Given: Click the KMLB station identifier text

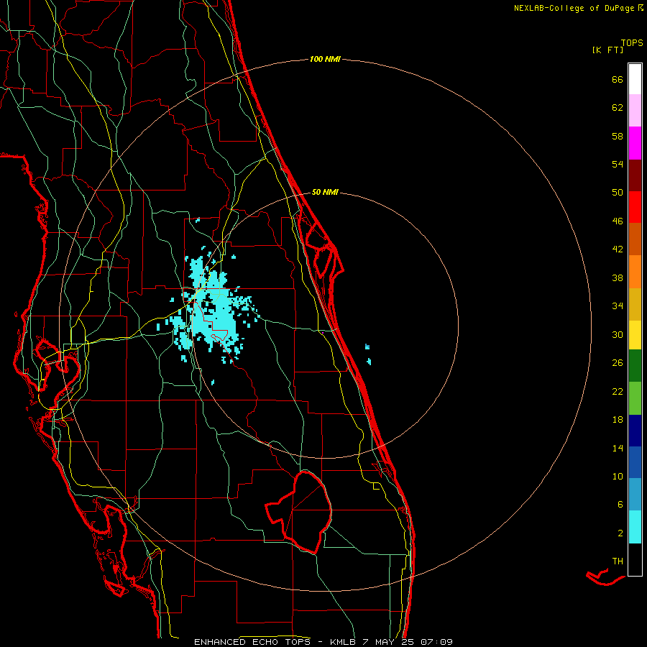Looking at the screenshot, I should [344, 642].
